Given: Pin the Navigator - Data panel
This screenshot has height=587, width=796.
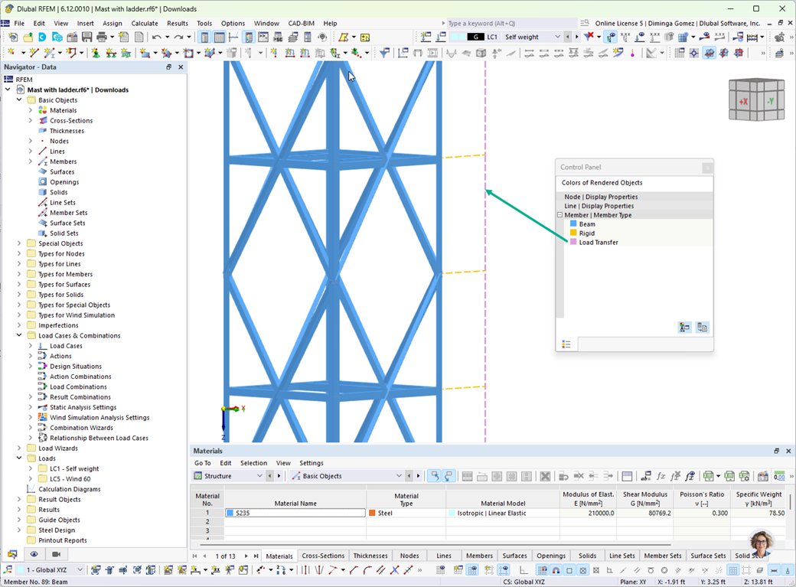Looking at the screenshot, I should coord(168,67).
